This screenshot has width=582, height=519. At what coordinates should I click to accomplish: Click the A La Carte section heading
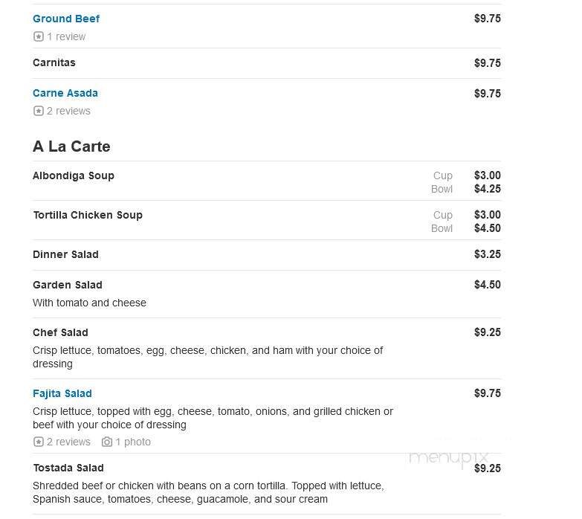coord(71,146)
